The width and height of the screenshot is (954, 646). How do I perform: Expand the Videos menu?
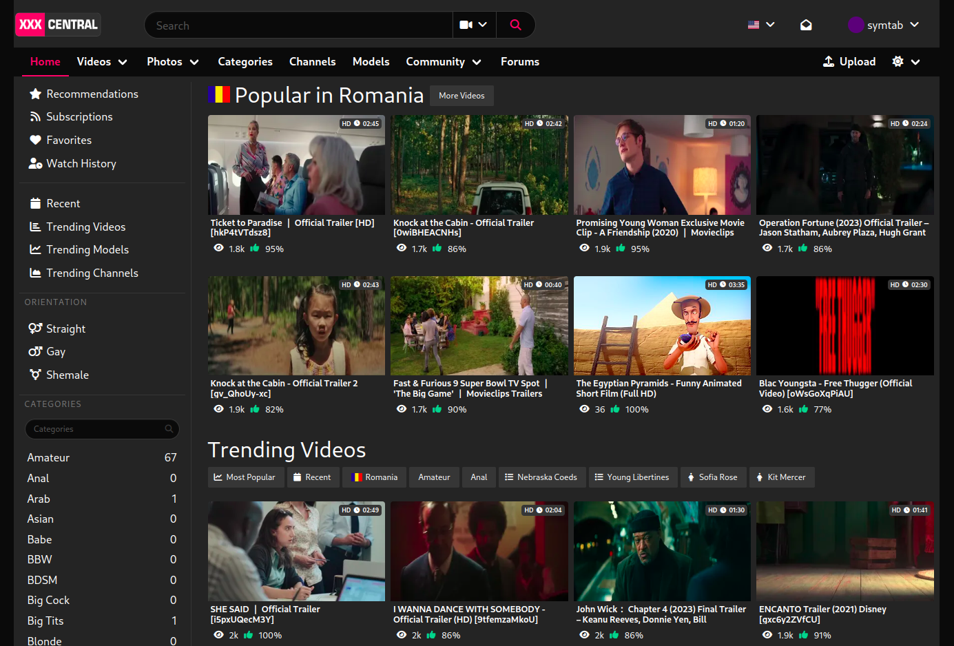click(x=102, y=62)
